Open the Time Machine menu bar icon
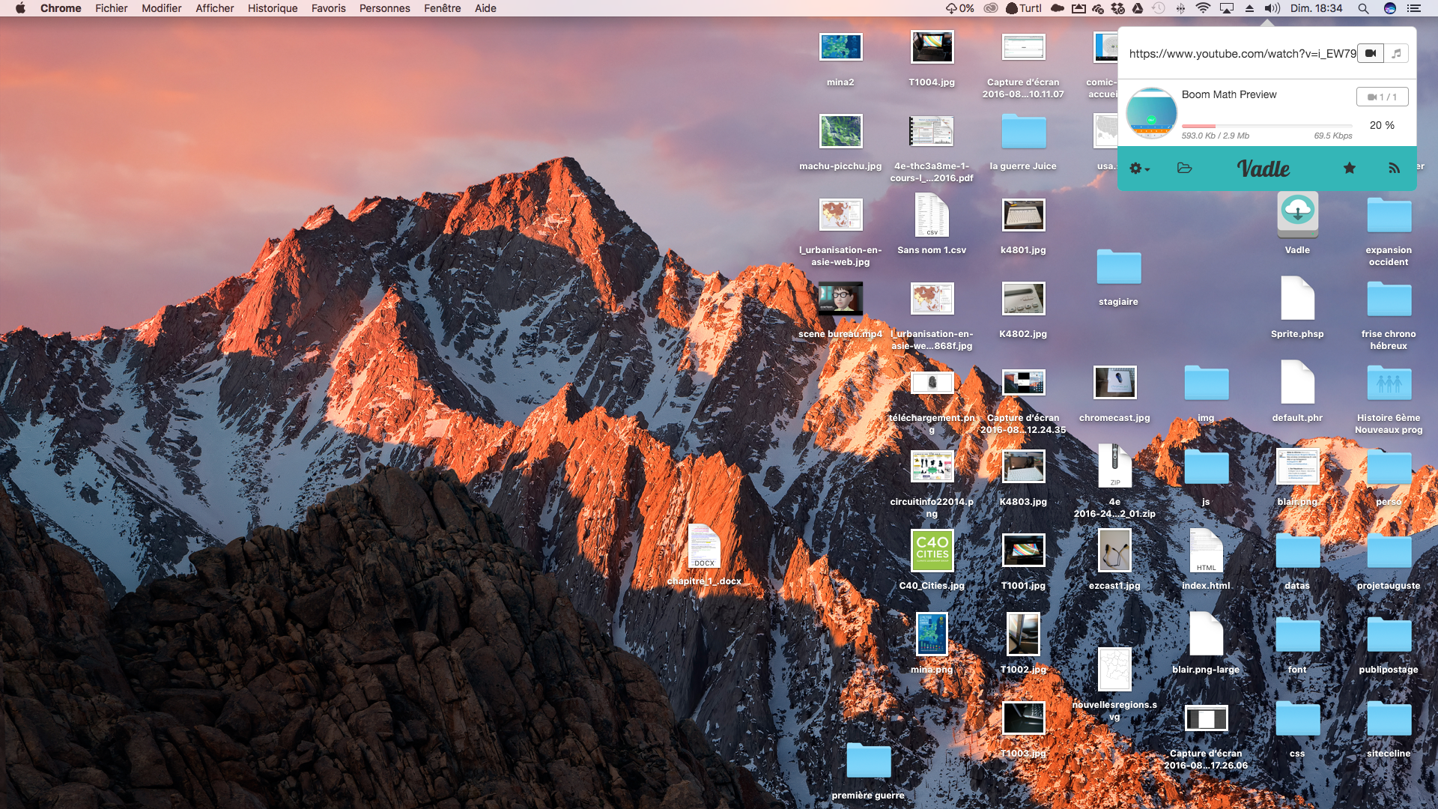Viewport: 1438px width, 809px height. (1159, 8)
